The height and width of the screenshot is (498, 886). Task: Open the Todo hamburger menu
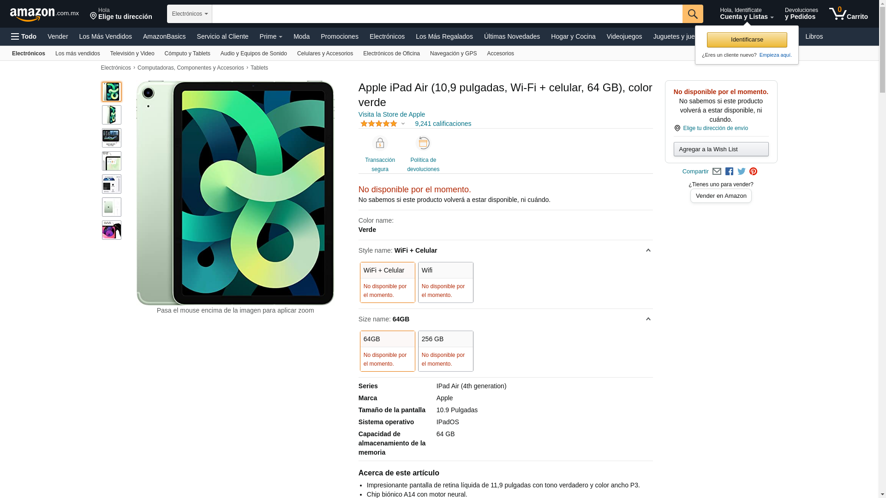click(x=24, y=36)
